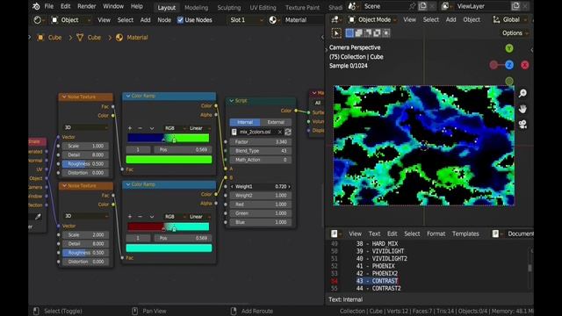Add a new view layer icon
The height and width of the screenshot is (316, 562).
tap(515, 6)
